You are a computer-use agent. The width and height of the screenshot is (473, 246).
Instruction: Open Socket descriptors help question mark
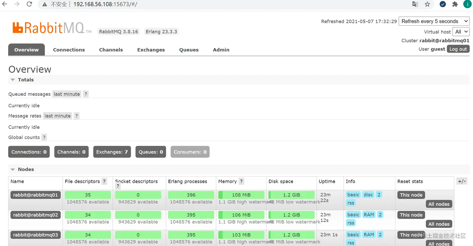tap(118, 186)
